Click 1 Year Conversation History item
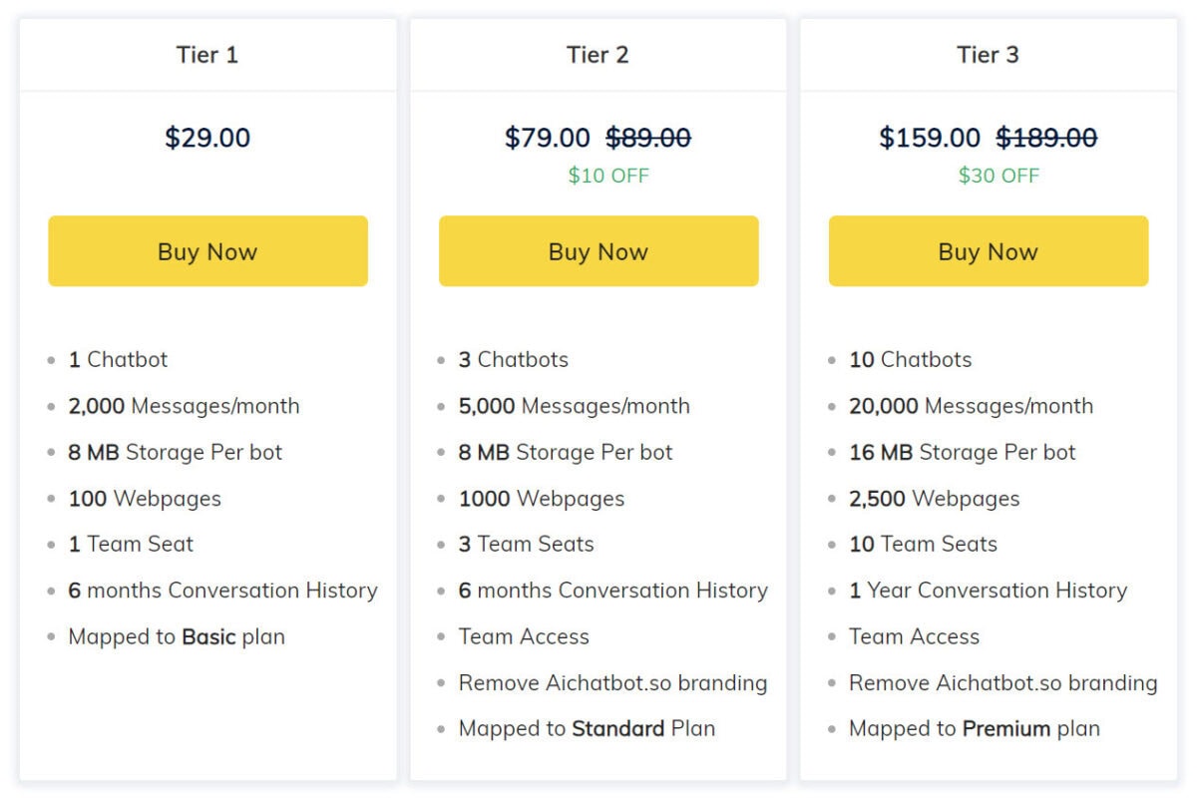The width and height of the screenshot is (1197, 802). pyautogui.click(x=988, y=591)
